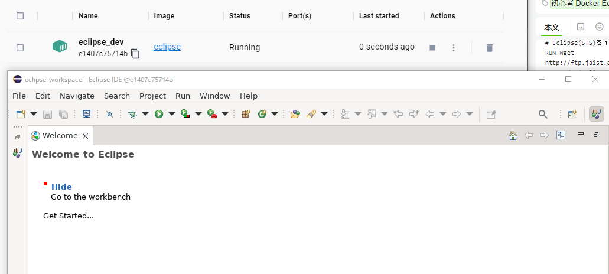Click the Coverage launch icon

[x=185, y=114]
